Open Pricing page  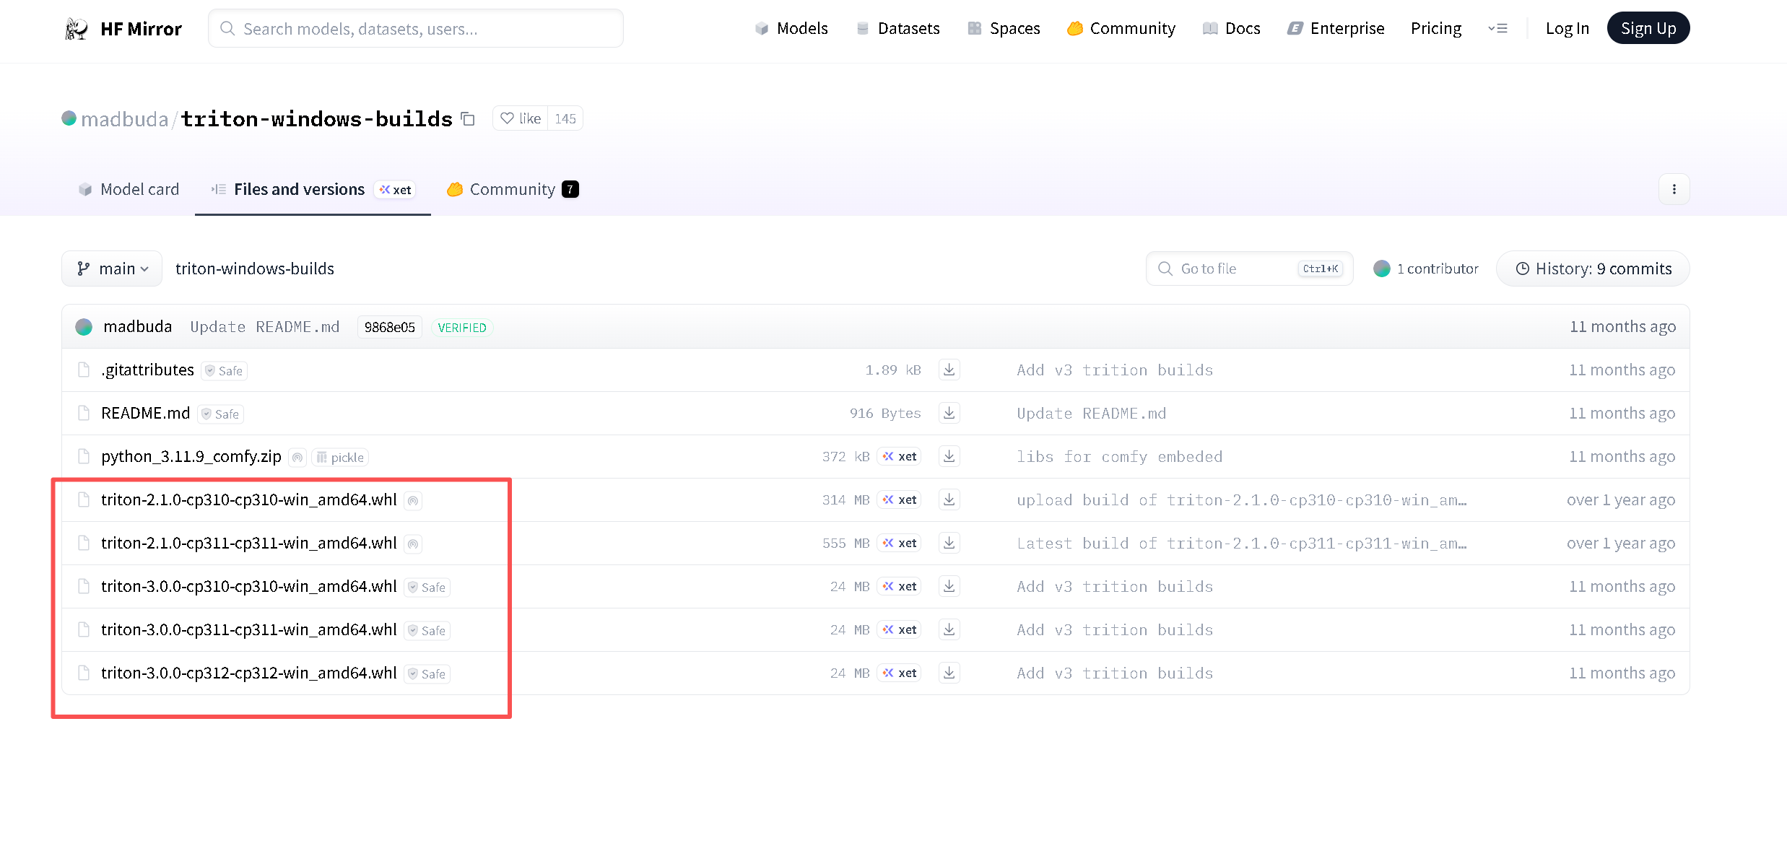click(x=1436, y=28)
